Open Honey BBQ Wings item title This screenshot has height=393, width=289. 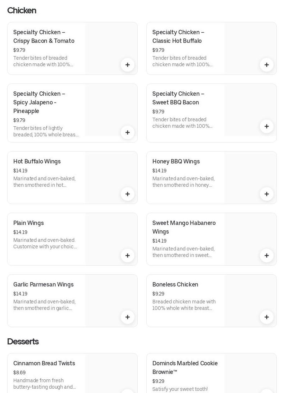(x=176, y=162)
